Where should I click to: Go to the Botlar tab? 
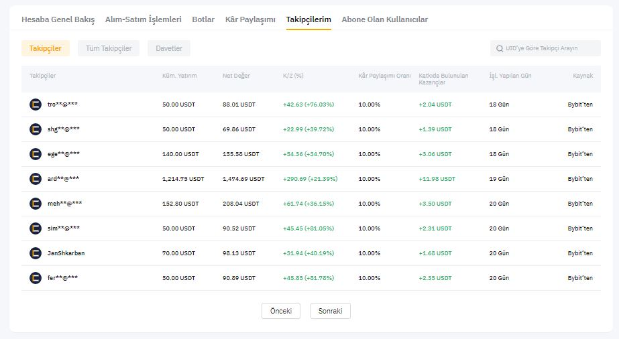(203, 19)
